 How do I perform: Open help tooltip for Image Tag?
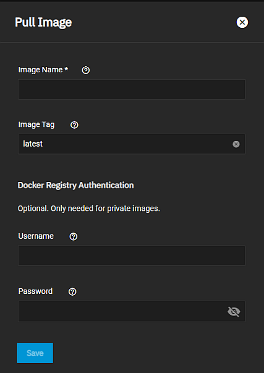pos(74,125)
